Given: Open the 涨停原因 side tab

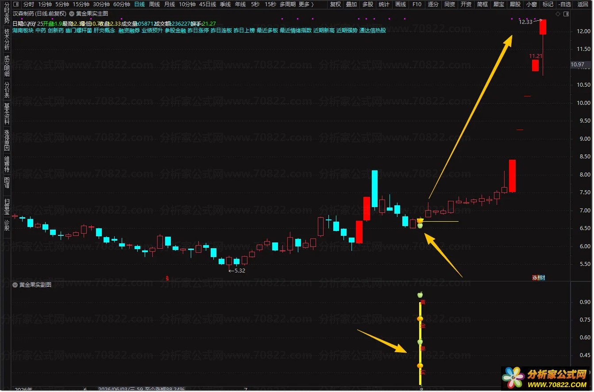Looking at the screenshot, I should [7, 140].
